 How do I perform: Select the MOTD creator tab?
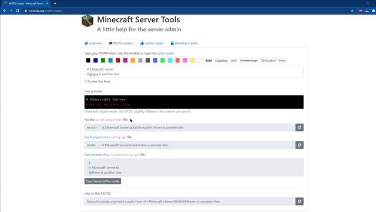click(x=121, y=43)
